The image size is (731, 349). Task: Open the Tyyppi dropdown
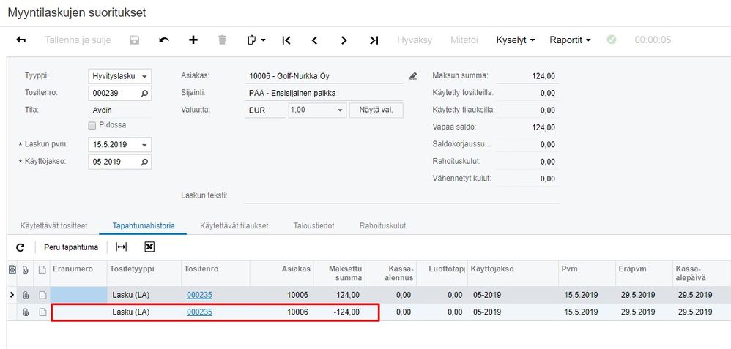(144, 76)
